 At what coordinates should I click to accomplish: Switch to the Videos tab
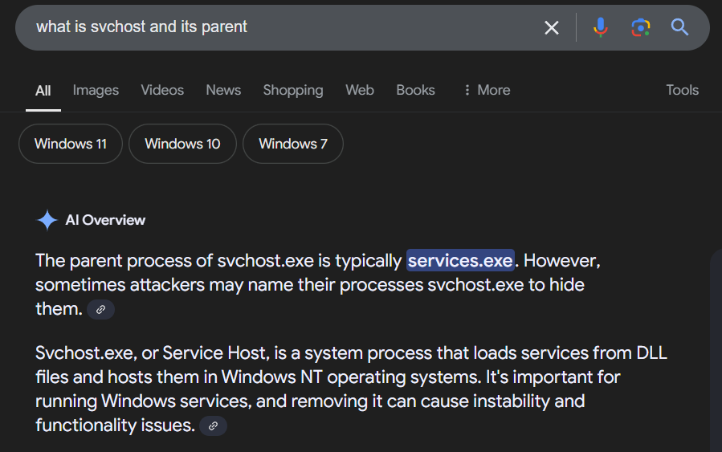tap(162, 90)
